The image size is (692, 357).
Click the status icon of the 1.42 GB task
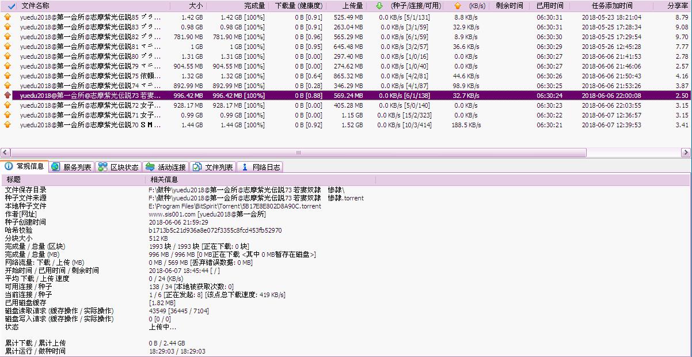(7, 17)
